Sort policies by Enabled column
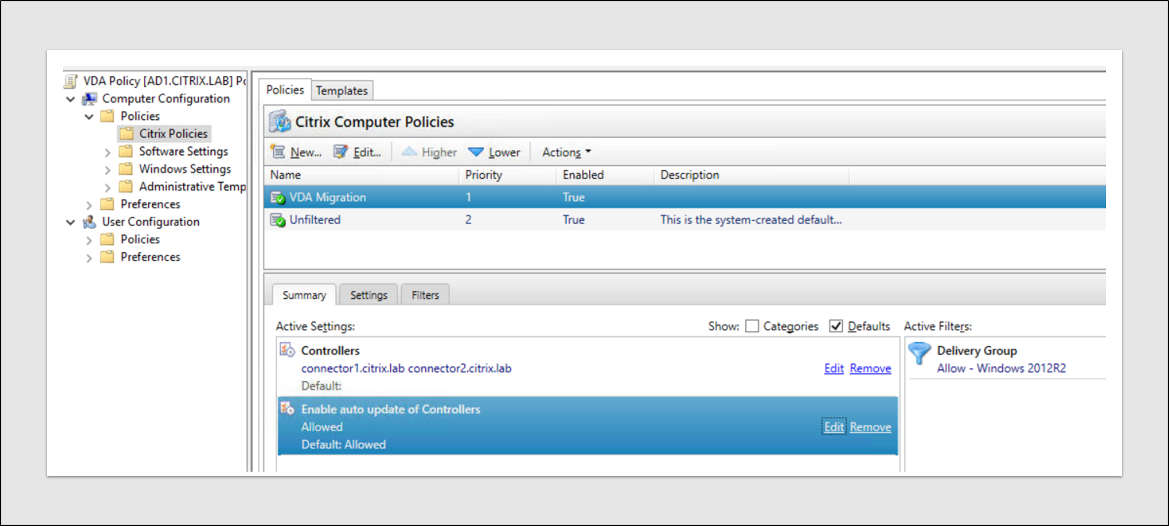This screenshot has height=526, width=1169. [x=605, y=175]
